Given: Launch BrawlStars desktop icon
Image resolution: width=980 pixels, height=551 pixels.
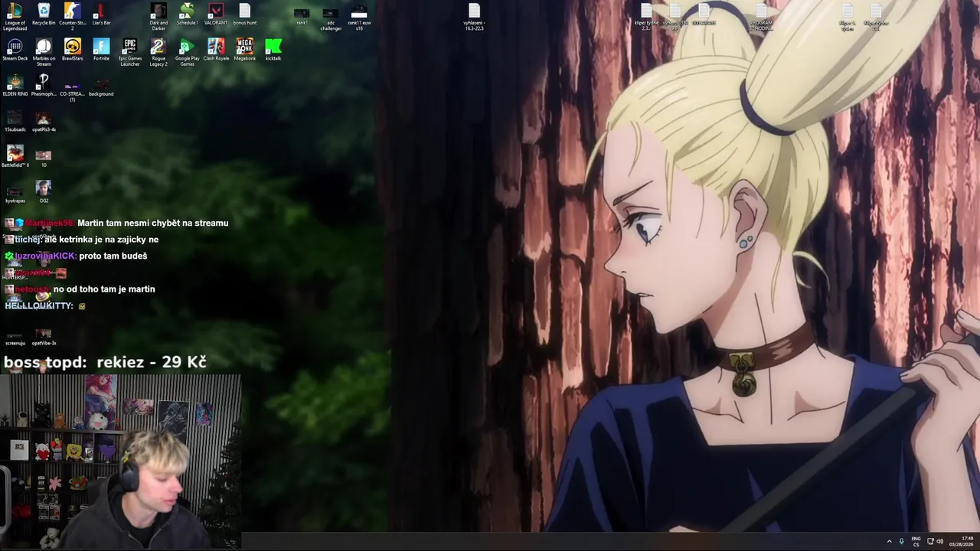Looking at the screenshot, I should [72, 50].
